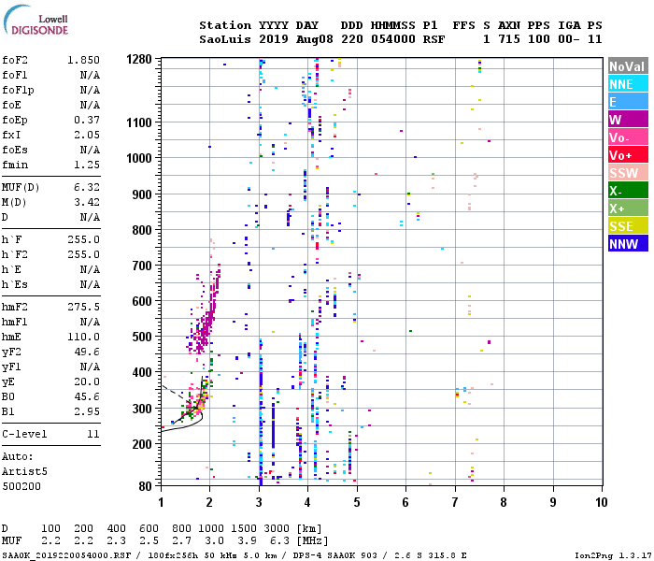Click the MUF 6.3 table value
654x561 pixels.
(x=280, y=540)
